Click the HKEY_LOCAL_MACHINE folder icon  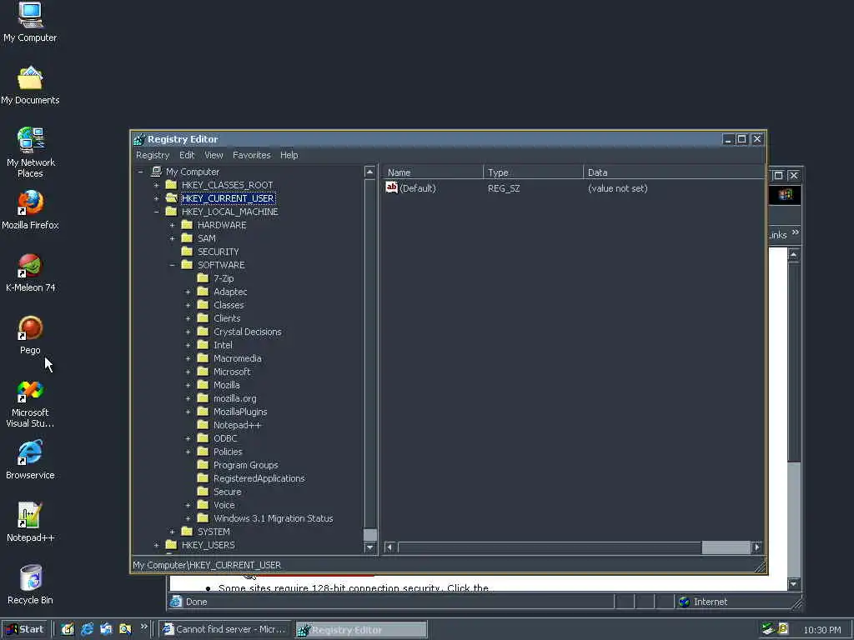pyautogui.click(x=171, y=211)
